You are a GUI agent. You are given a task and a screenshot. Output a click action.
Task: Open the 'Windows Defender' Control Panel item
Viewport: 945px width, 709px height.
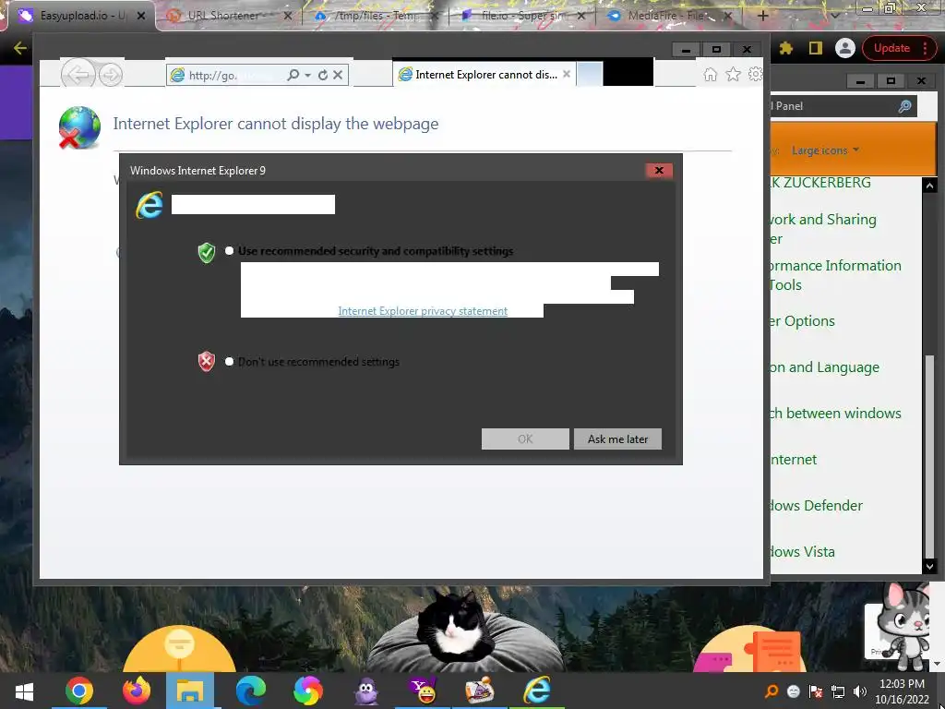(818, 505)
